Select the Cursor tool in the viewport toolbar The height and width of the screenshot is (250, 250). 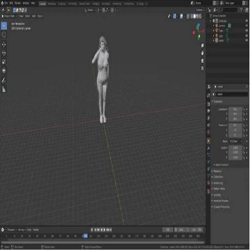click(x=4, y=35)
